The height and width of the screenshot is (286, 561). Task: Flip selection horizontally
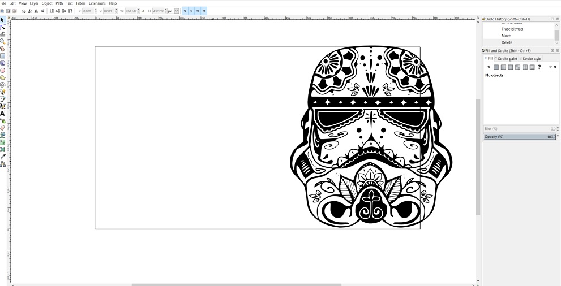tap(36, 11)
